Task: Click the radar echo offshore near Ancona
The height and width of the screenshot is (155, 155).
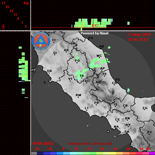Action: (x=109, y=47)
